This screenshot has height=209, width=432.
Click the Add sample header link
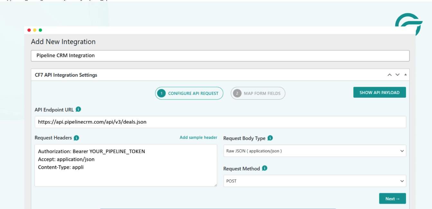click(x=198, y=137)
